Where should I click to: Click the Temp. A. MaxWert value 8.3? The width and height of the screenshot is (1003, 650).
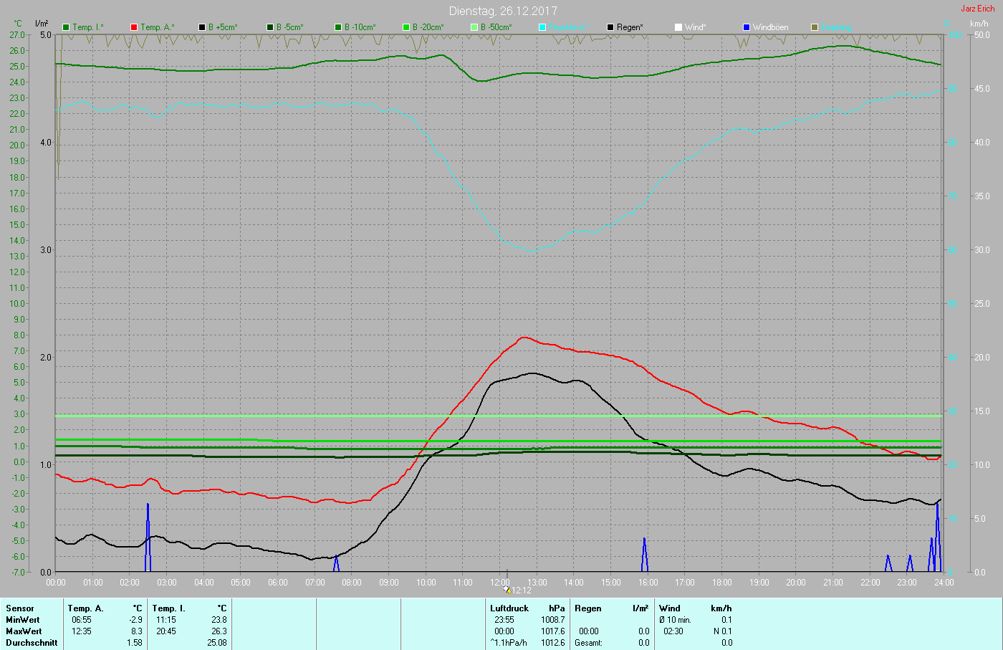pos(136,631)
